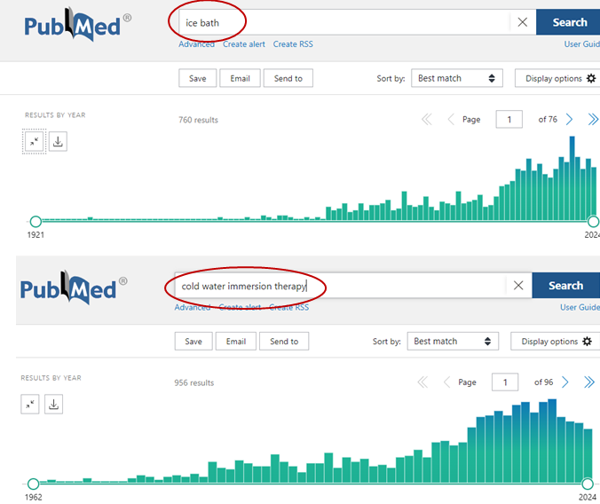This screenshot has width=600, height=504.
Task: Click tallest bar in ice bath year chart
Action: [572, 178]
